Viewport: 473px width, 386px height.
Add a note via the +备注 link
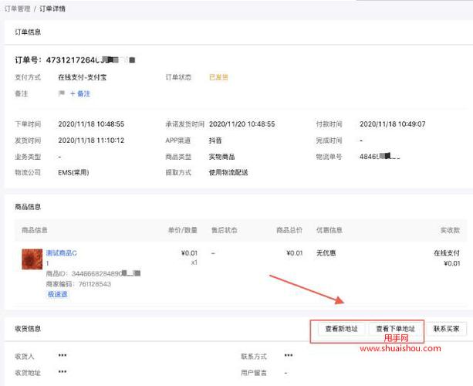[80, 93]
